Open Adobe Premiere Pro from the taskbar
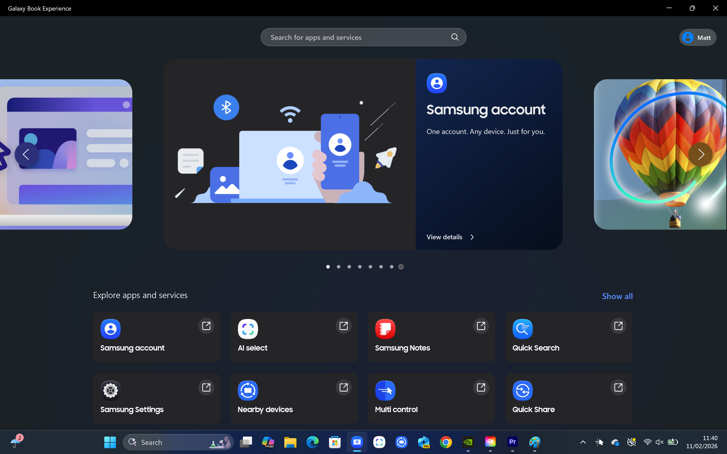This screenshot has height=454, width=727. click(513, 442)
